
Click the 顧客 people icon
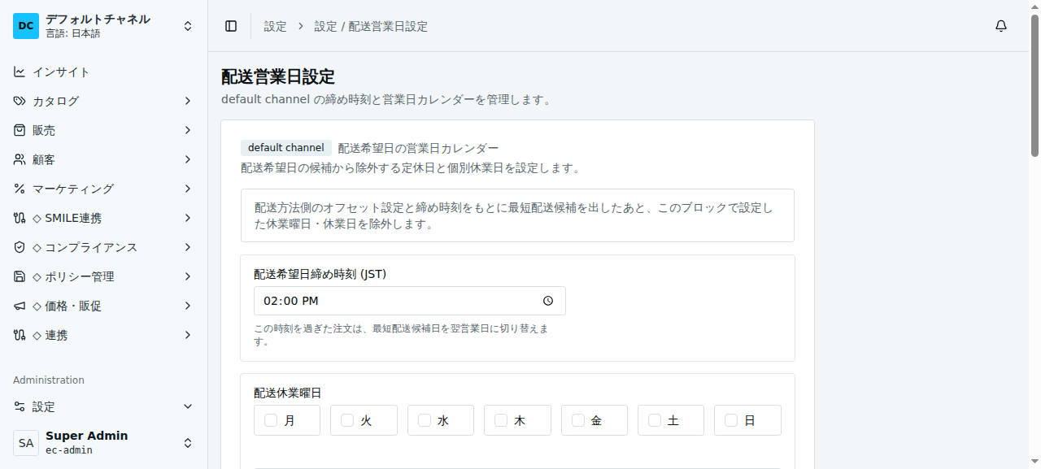pyautogui.click(x=20, y=159)
